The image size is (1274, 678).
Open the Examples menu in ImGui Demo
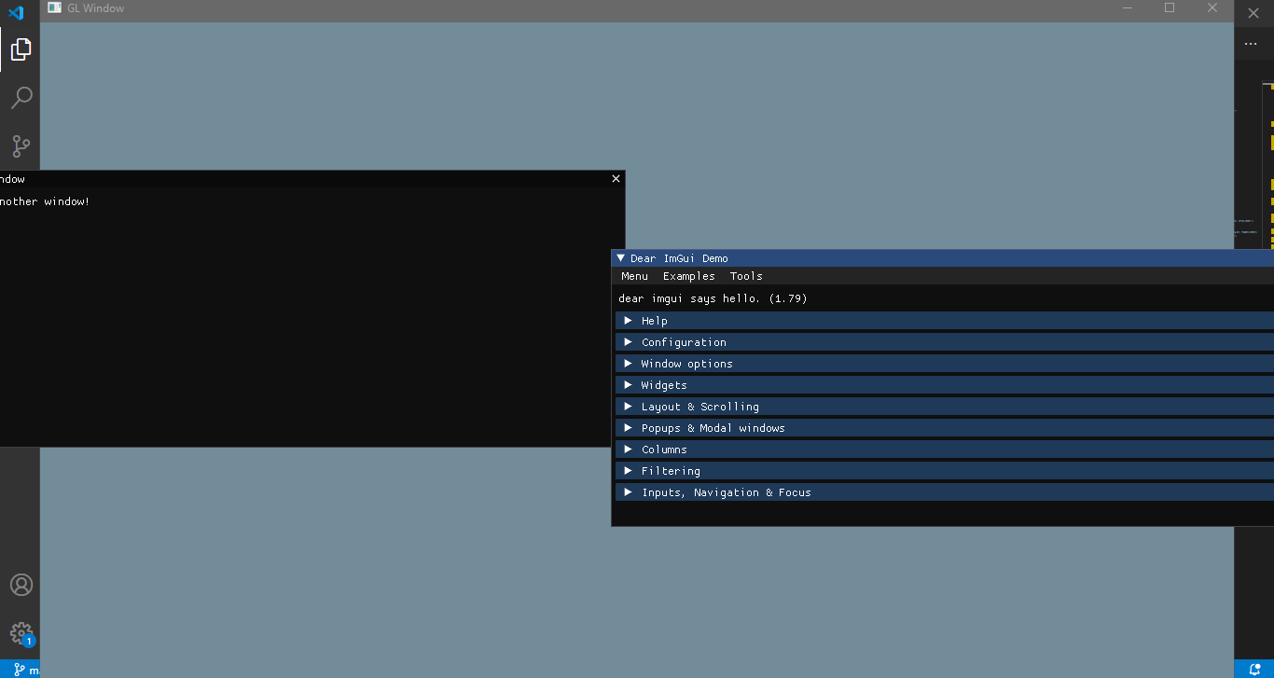coord(689,276)
